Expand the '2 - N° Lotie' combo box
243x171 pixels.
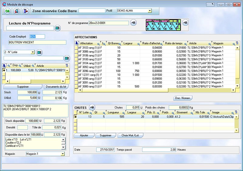pos(33,52)
